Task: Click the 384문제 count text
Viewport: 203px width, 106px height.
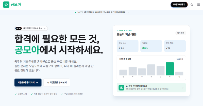Action: pos(180,59)
